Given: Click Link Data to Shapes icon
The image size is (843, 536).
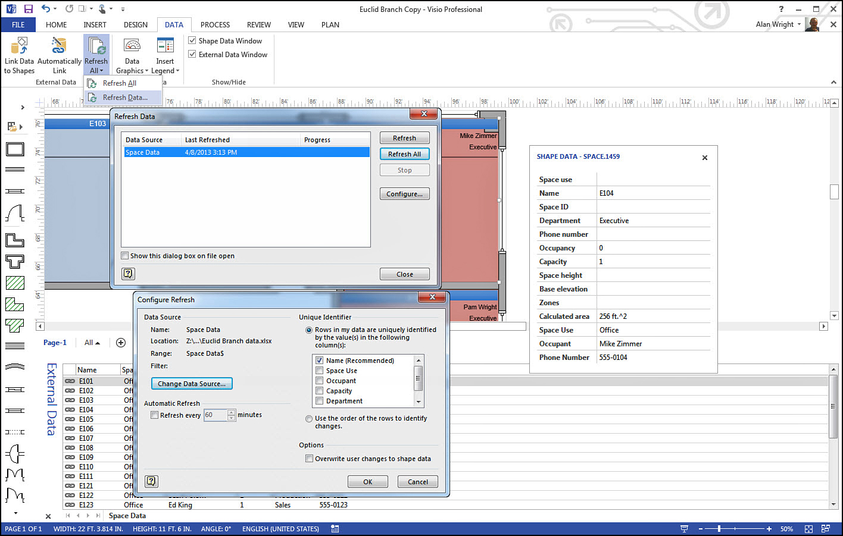Looking at the screenshot, I should tap(19, 46).
